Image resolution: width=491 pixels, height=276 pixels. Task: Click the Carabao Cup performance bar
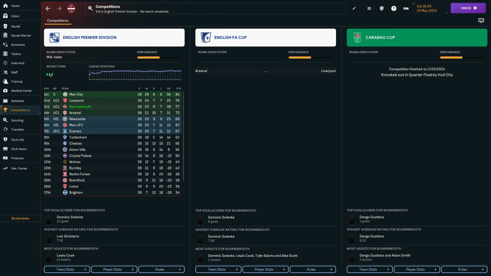462,58
